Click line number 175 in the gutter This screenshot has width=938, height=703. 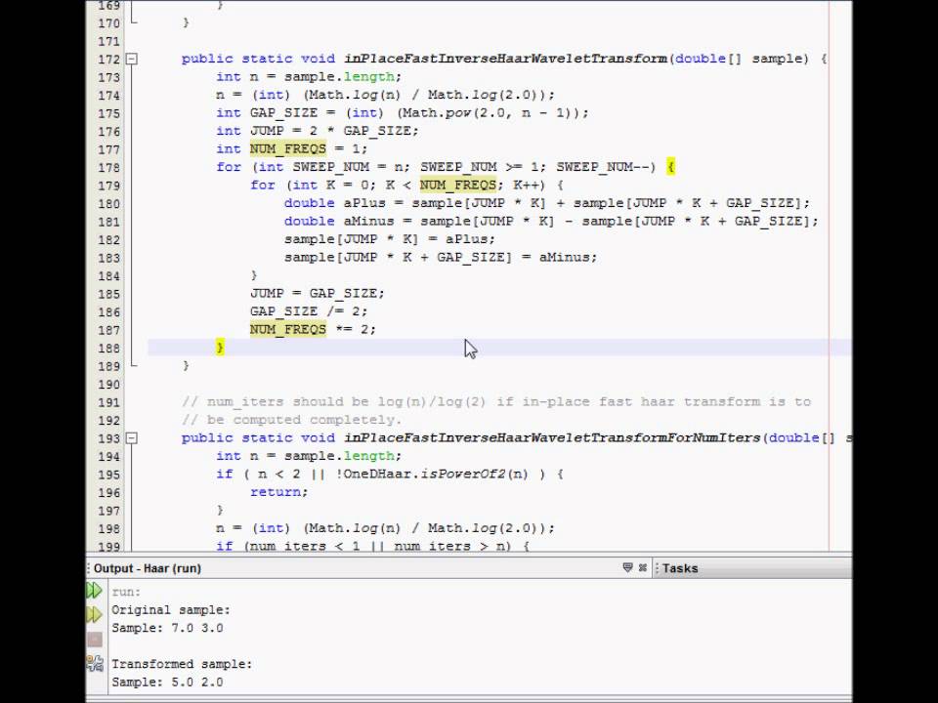pyautogui.click(x=108, y=113)
